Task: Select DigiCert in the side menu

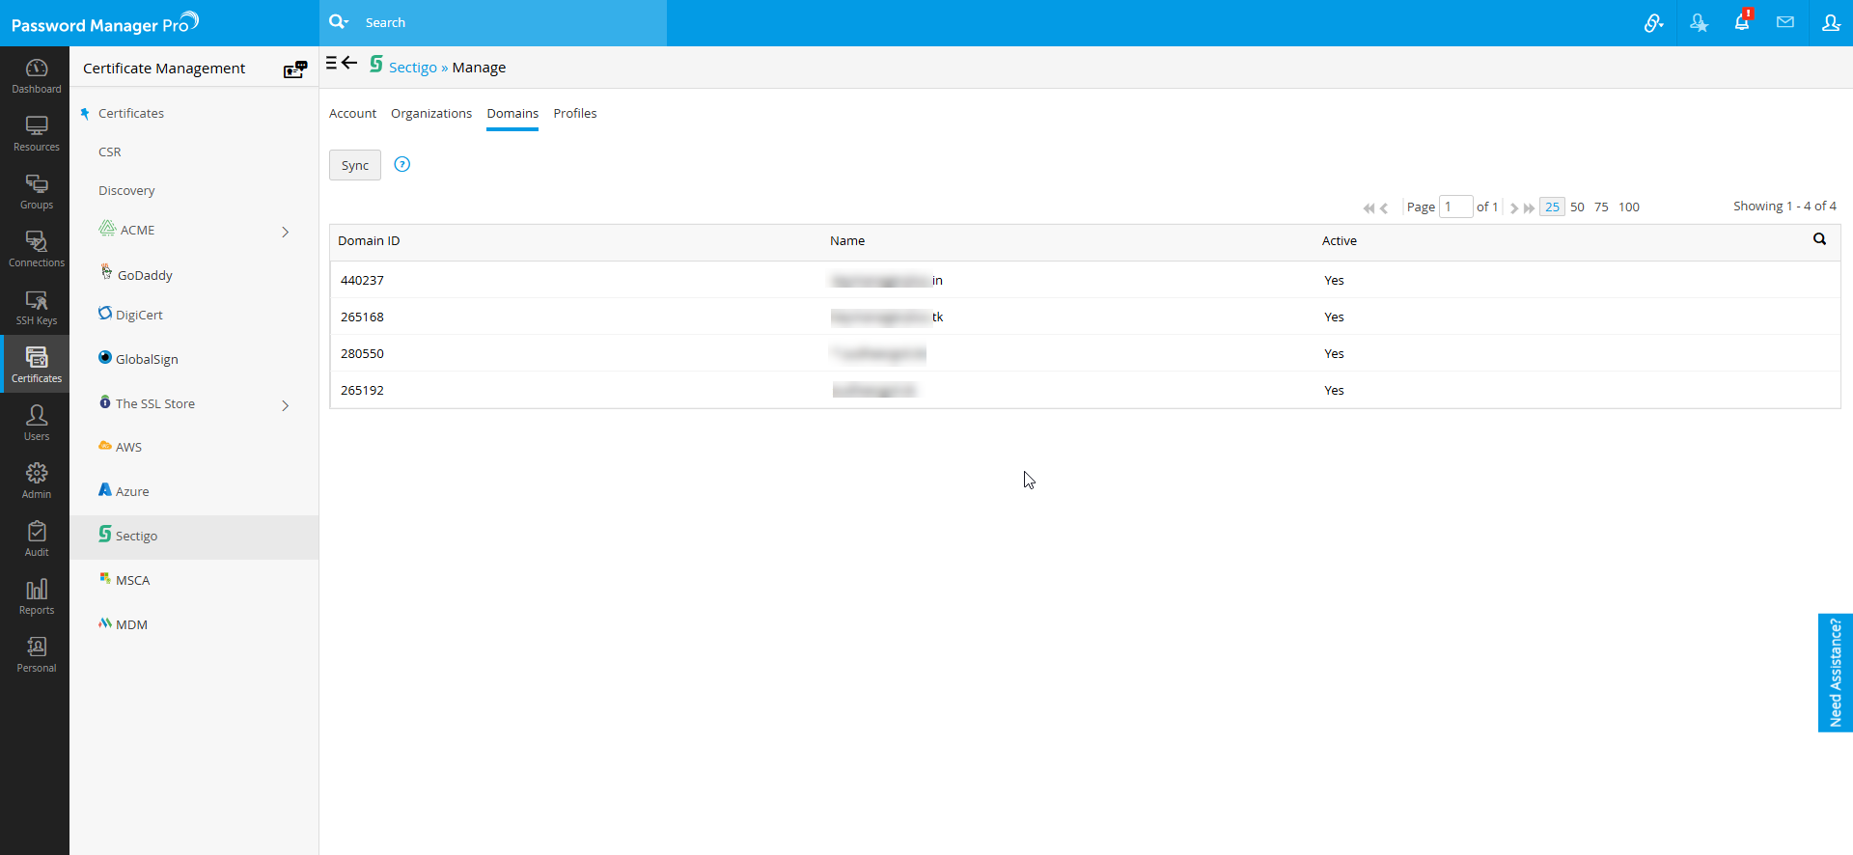Action: click(x=139, y=315)
